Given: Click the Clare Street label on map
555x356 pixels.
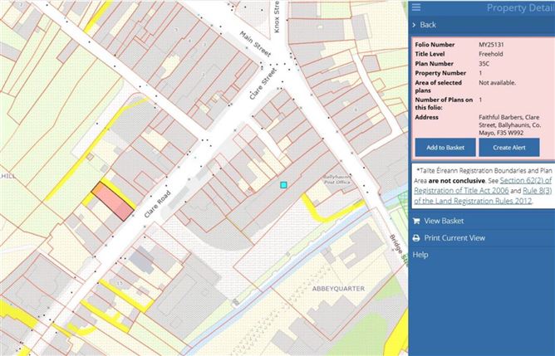Looking at the screenshot, I should (x=263, y=84).
